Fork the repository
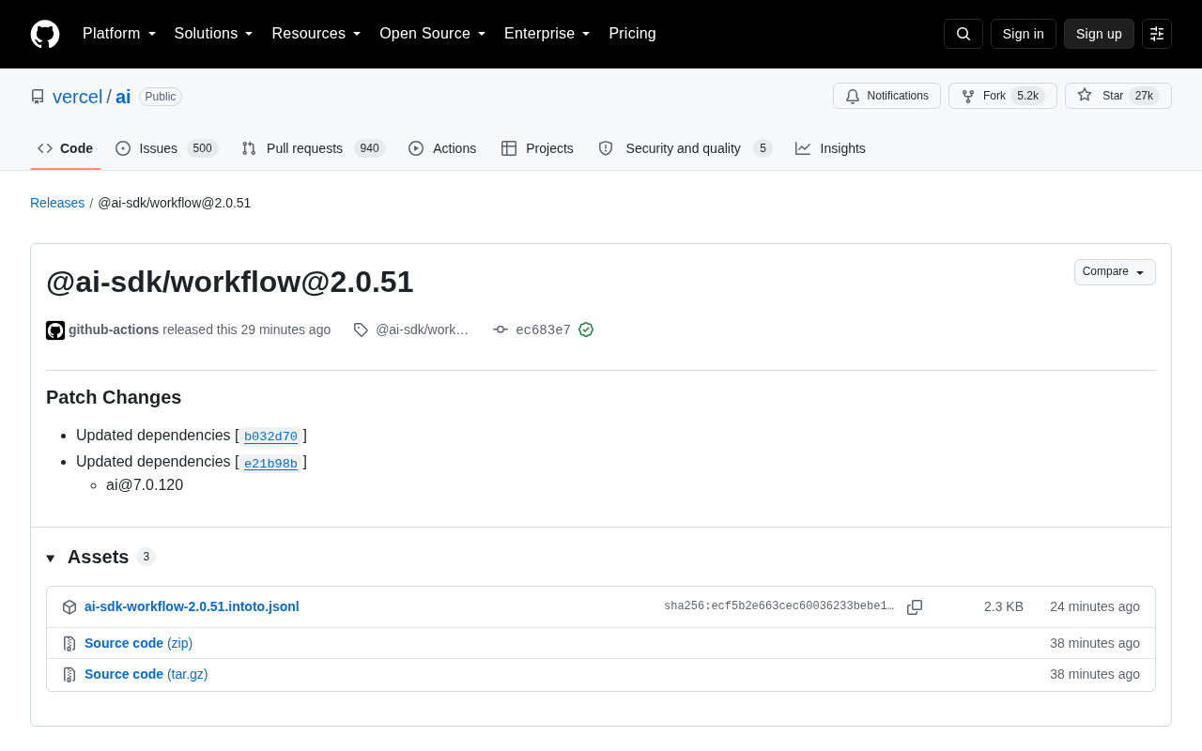Screen dimensions: 1202x751 (1003, 96)
